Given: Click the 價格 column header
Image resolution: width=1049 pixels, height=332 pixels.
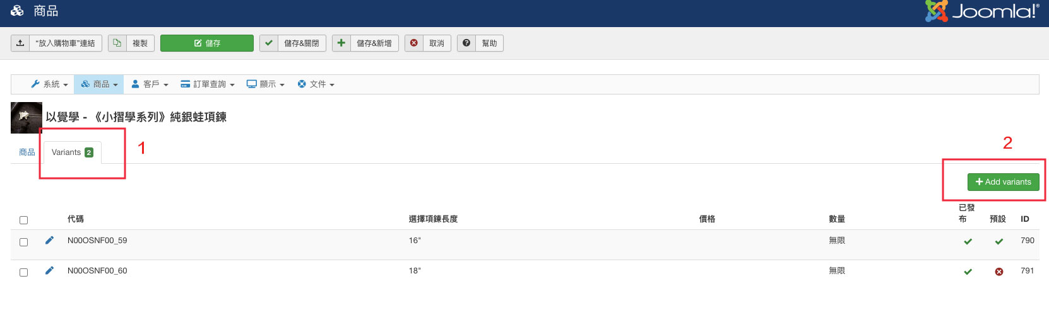Looking at the screenshot, I should coord(707,219).
